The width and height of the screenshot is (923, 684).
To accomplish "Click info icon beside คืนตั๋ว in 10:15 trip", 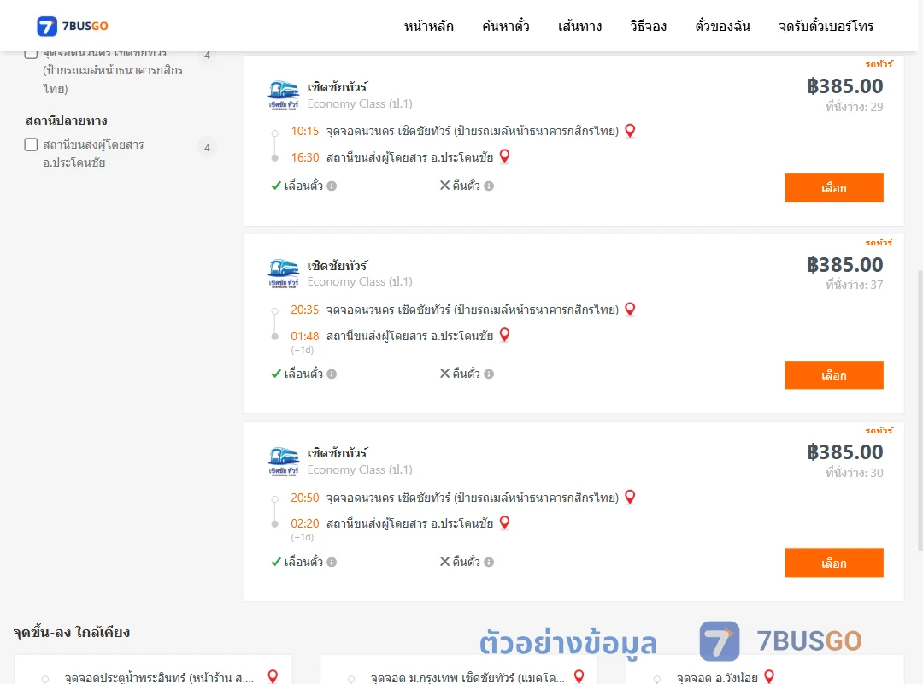I will pos(489,186).
